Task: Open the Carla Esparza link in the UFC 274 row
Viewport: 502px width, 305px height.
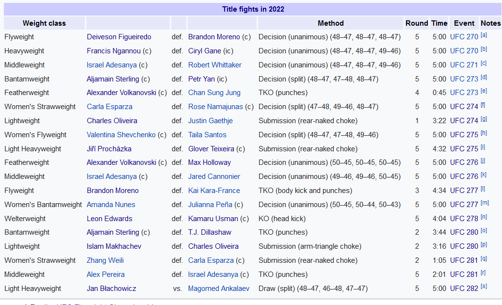Action: tap(110, 107)
